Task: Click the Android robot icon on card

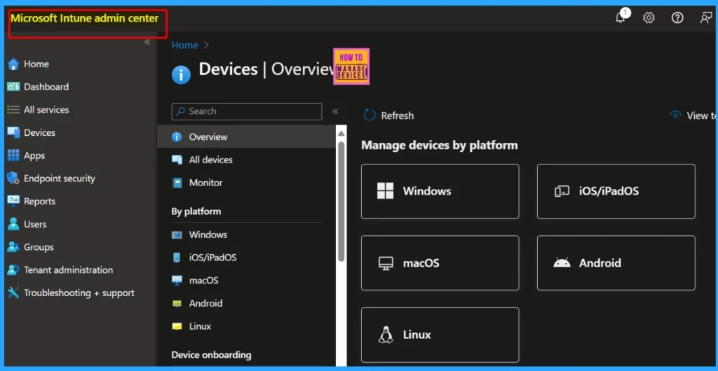Action: pyautogui.click(x=562, y=262)
